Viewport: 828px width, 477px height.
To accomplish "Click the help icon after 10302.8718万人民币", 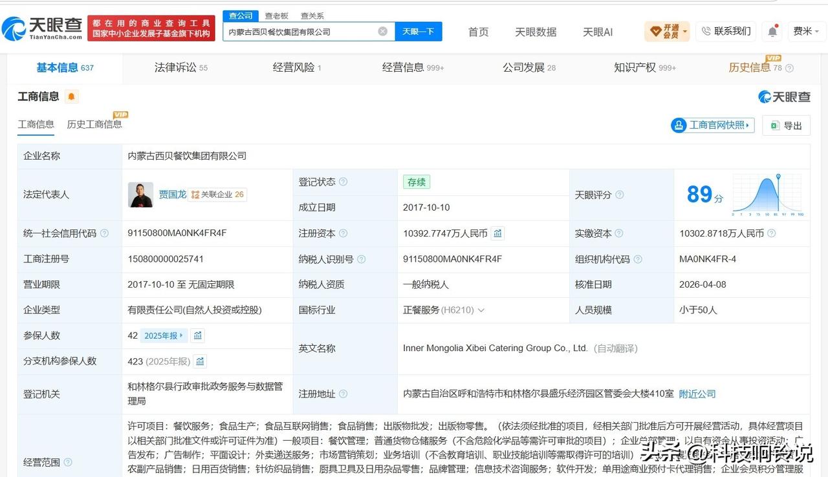I will click(771, 233).
